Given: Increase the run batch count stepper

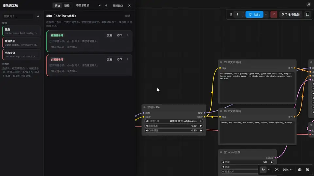Looking at the screenshot, I should click(x=243, y=13).
